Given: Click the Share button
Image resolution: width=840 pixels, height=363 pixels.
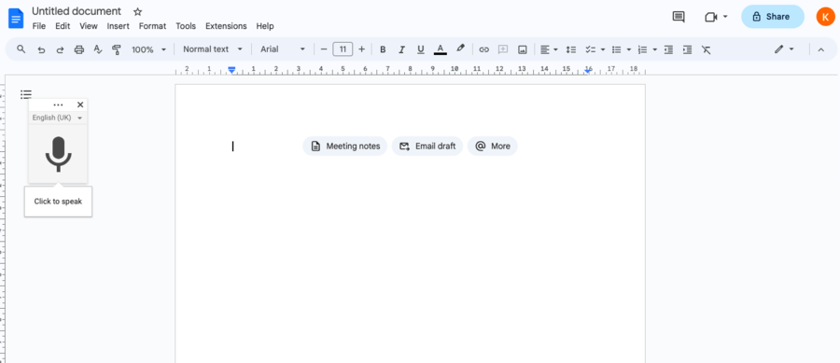Looking at the screenshot, I should [x=773, y=17].
